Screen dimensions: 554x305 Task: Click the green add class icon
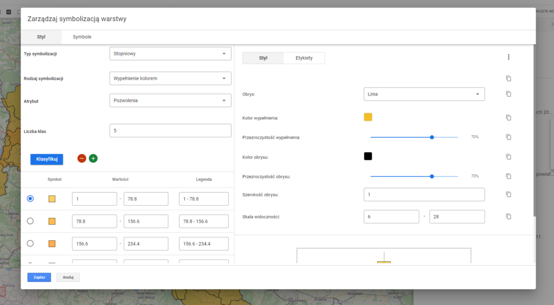click(x=93, y=159)
